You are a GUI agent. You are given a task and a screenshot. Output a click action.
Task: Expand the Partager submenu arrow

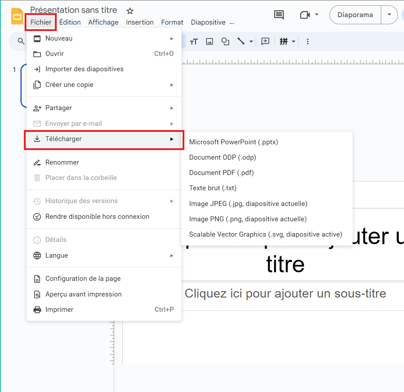pos(172,108)
